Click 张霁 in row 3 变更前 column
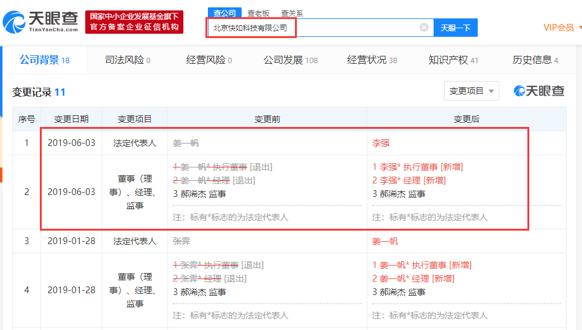Screen dimensions: 582x330 (182, 241)
